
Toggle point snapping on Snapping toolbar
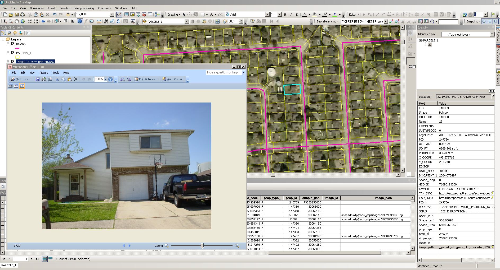484,21
